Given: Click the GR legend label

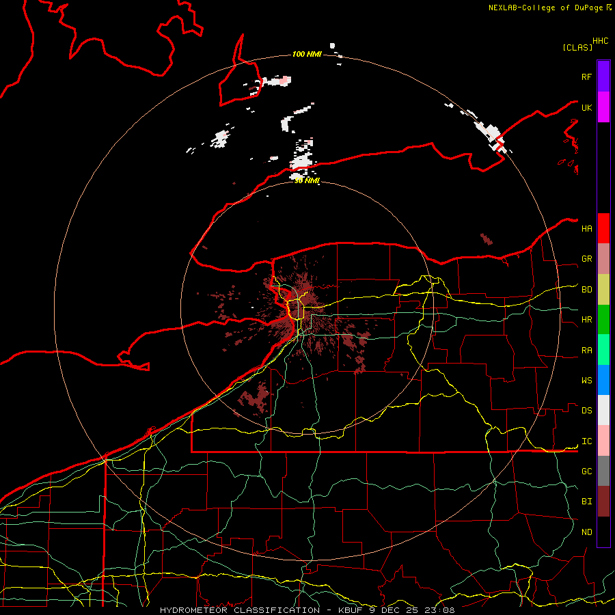Looking at the screenshot, I should [586, 259].
